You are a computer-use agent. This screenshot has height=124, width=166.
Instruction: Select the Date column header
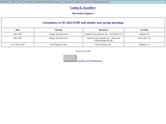click(x=18, y=30)
